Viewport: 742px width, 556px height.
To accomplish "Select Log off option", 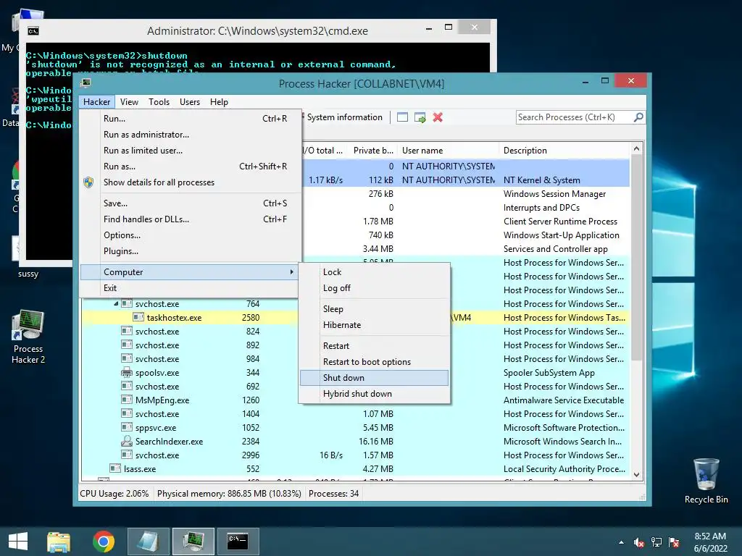I will 375,288.
